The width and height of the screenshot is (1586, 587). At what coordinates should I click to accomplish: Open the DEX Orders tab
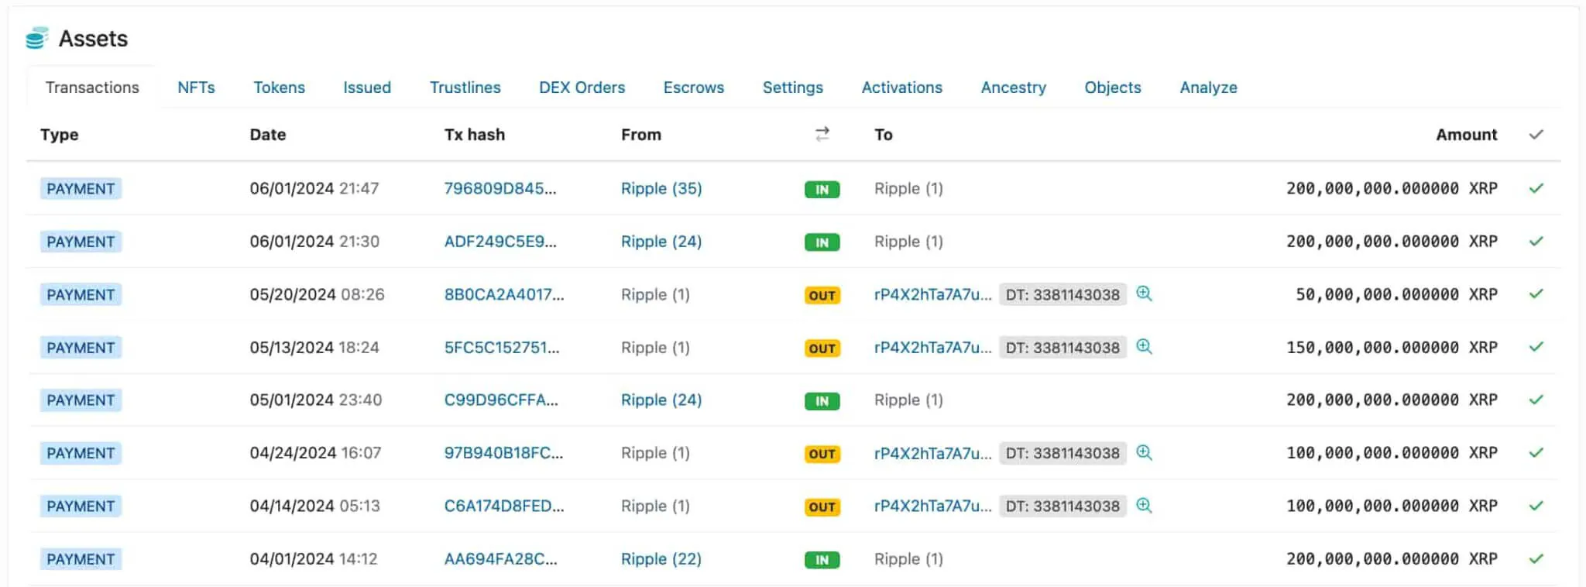tap(582, 88)
